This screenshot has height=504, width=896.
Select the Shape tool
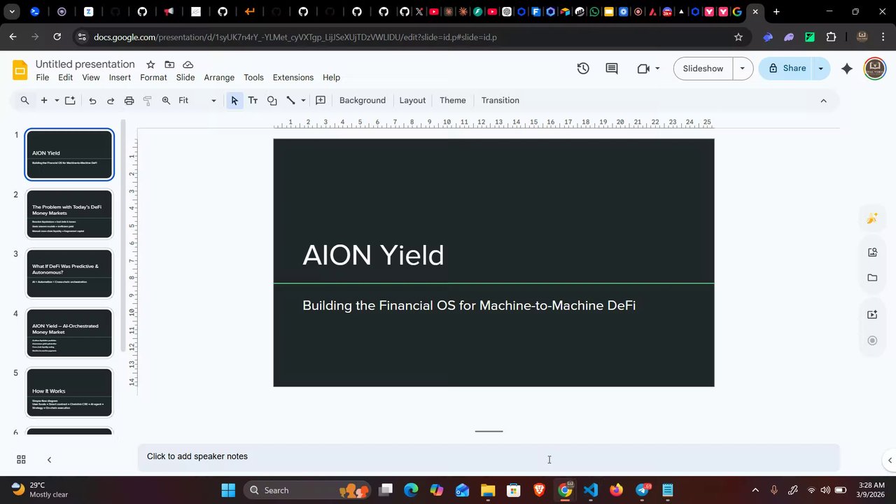(x=272, y=101)
